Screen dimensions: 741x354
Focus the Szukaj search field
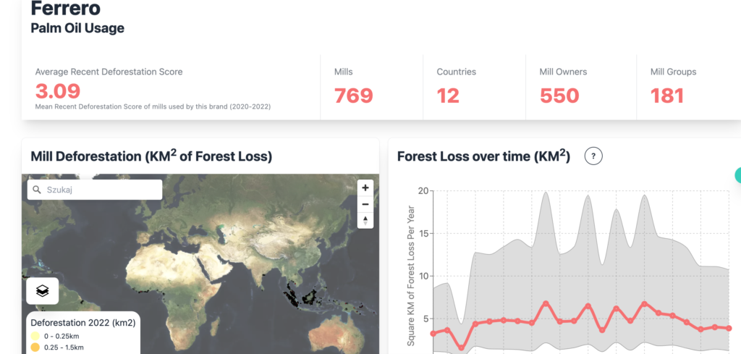(95, 190)
